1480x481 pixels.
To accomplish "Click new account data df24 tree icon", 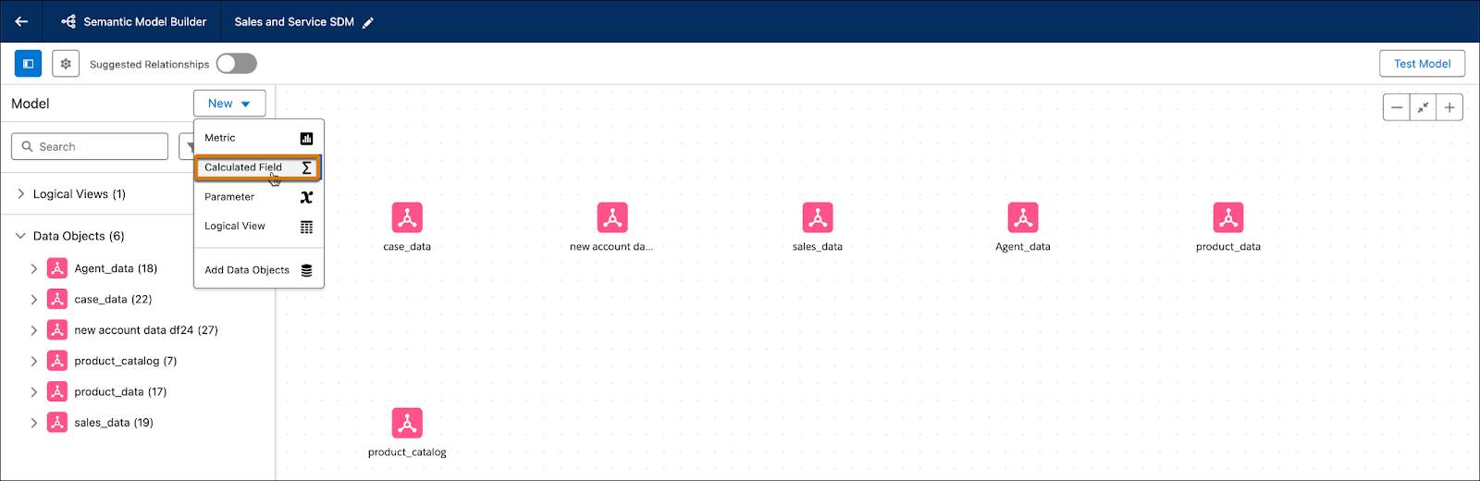I will coord(57,329).
